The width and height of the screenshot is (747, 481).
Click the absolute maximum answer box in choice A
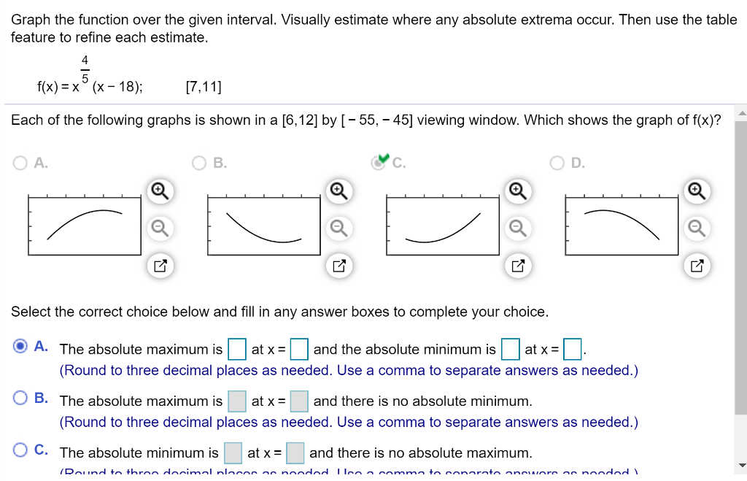tap(236, 349)
